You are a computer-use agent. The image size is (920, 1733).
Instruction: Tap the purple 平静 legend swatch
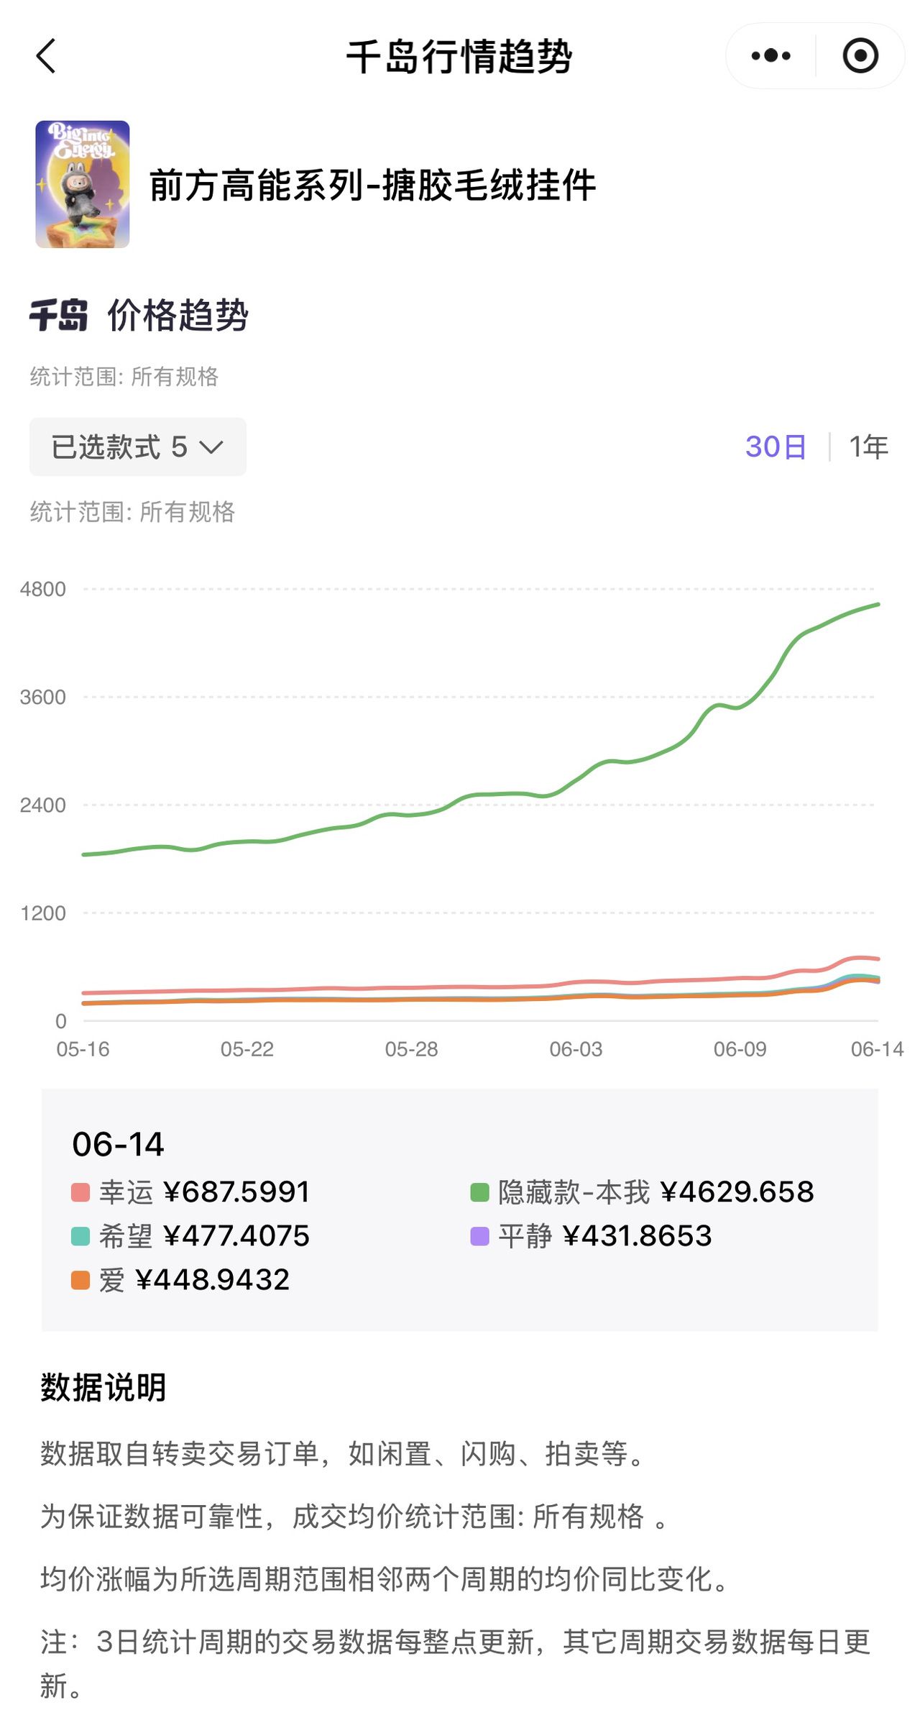tap(479, 1236)
